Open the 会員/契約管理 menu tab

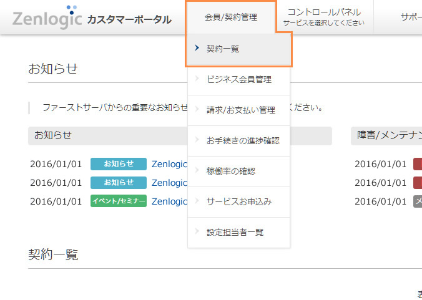coord(230,17)
